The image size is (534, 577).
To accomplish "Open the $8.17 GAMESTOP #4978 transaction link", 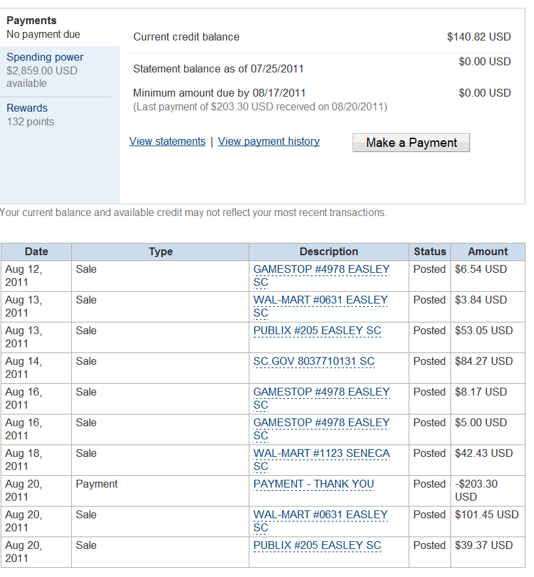I will (321, 398).
